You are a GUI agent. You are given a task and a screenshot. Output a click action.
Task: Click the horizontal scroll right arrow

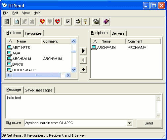(x=68, y=75)
